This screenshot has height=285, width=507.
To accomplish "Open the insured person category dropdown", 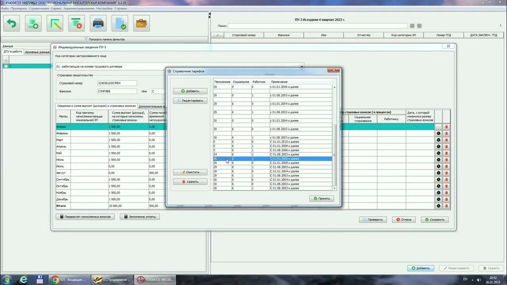I will coord(301,66).
